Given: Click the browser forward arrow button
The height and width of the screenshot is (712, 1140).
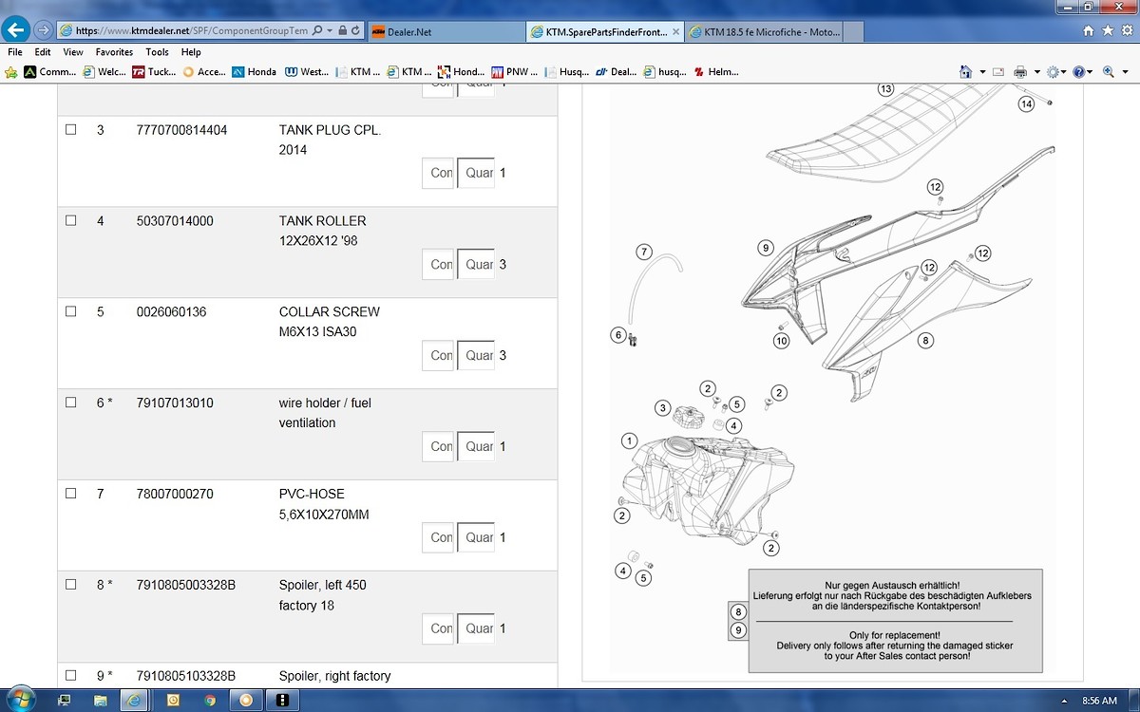Looking at the screenshot, I should pos(43,30).
